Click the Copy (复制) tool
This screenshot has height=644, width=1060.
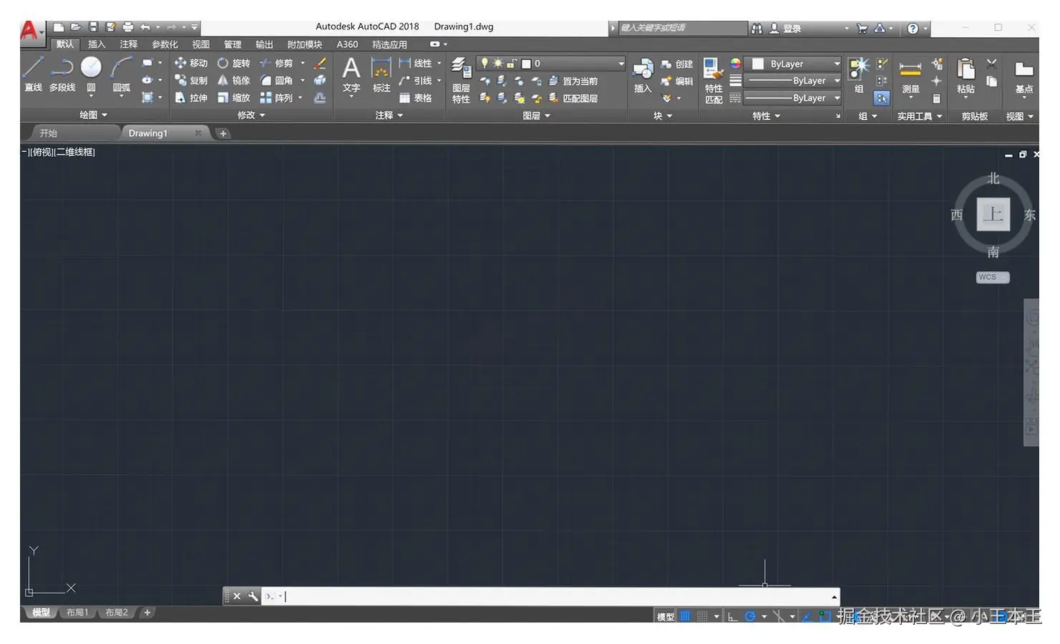pos(191,80)
